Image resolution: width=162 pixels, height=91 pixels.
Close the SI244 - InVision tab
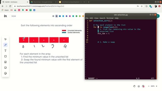(x=28, y=2)
